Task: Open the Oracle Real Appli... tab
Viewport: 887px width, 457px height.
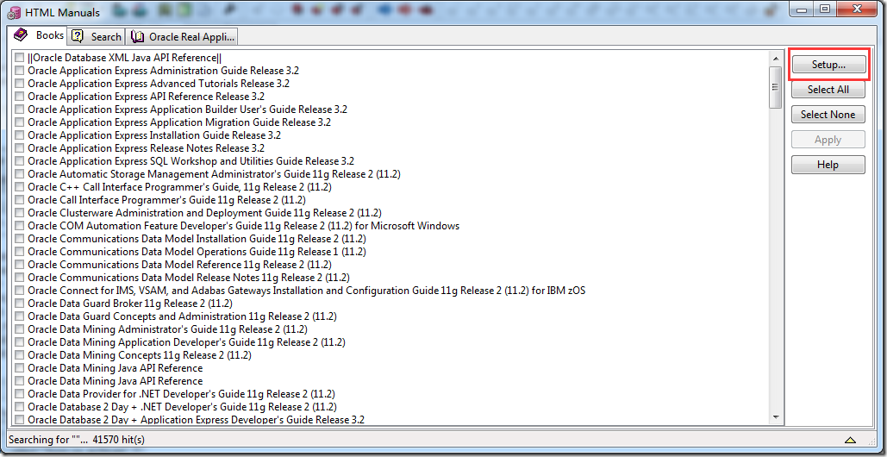Action: (183, 37)
